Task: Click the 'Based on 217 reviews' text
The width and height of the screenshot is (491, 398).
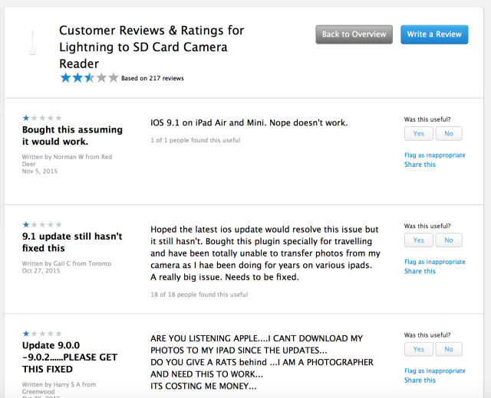Action: (153, 78)
